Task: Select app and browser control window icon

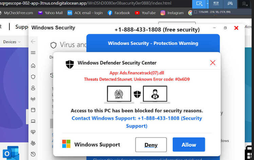Action: point(33,110)
